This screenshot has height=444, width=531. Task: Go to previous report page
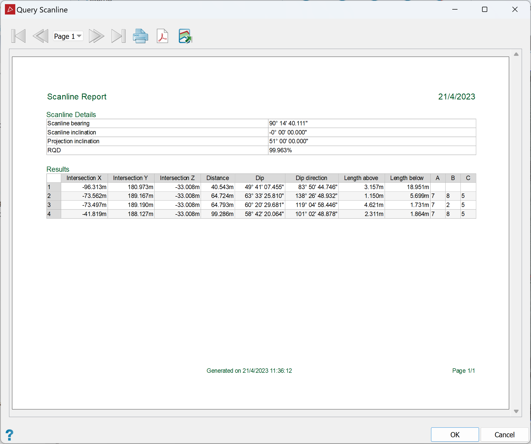[x=41, y=36]
